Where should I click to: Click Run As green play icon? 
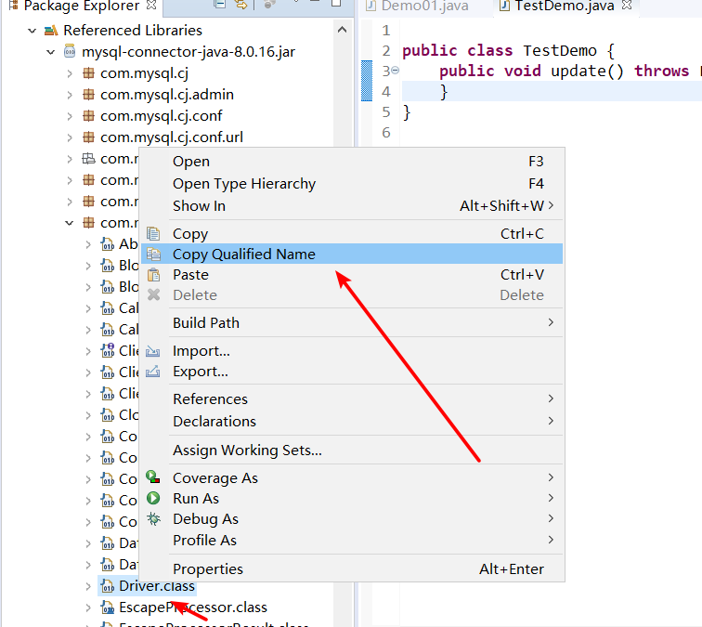tap(153, 498)
